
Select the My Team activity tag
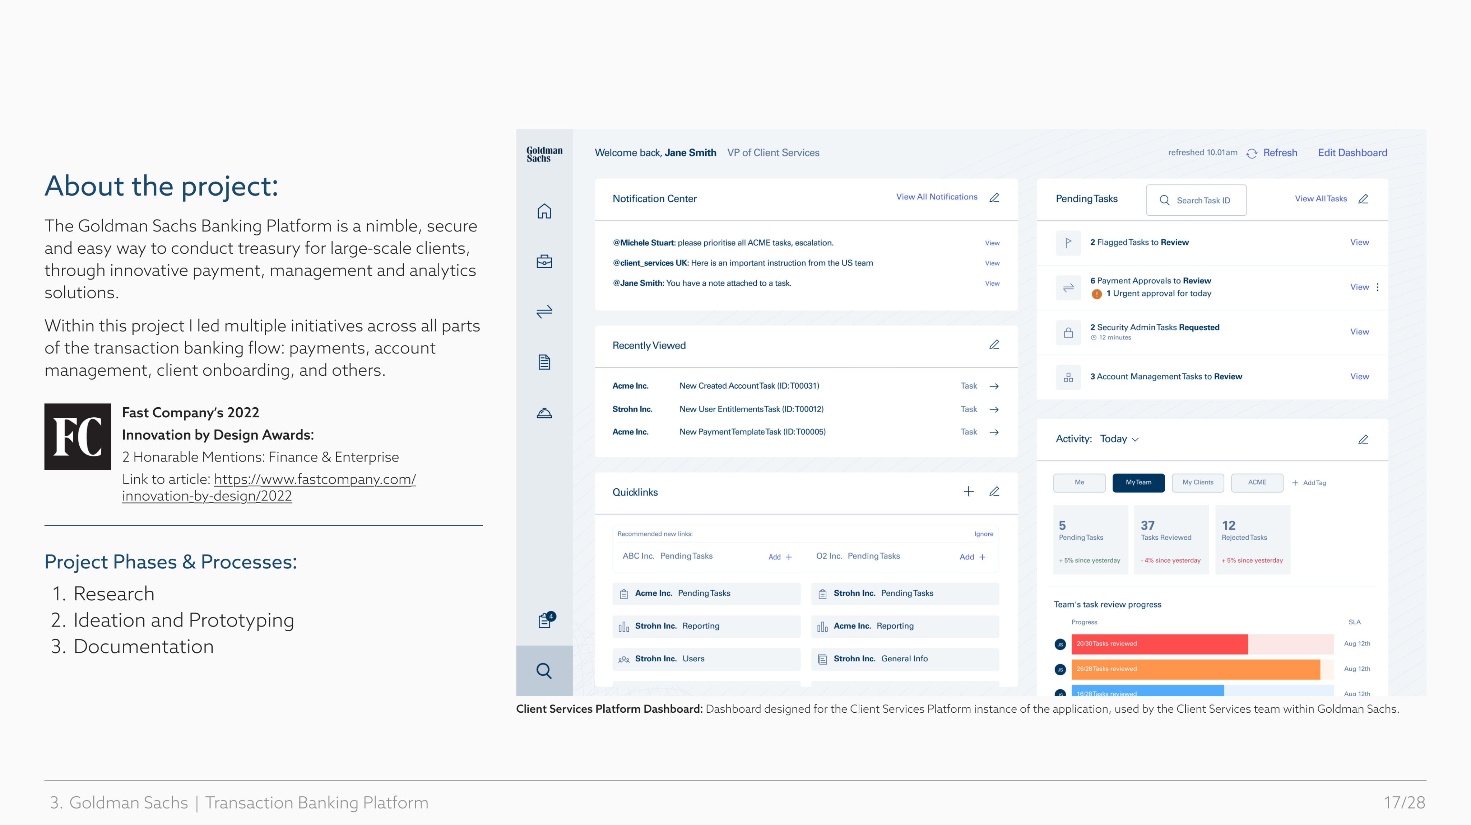point(1138,482)
